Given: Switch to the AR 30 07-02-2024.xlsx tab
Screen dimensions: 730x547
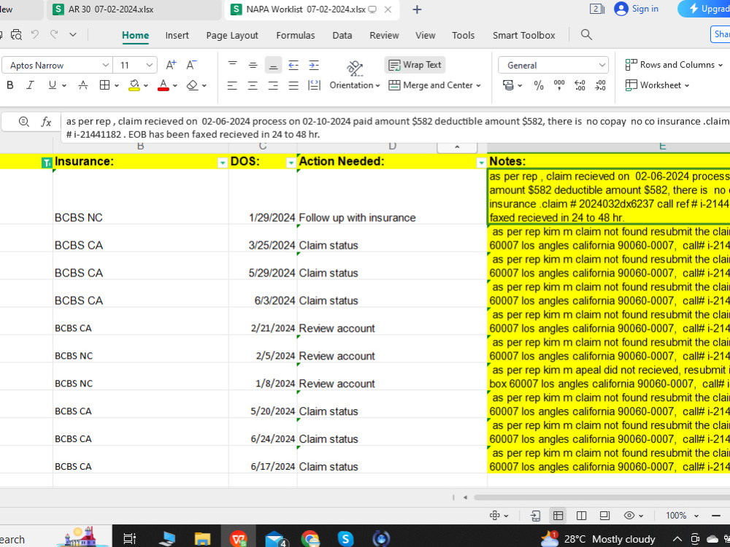Looking at the screenshot, I should (134, 9).
